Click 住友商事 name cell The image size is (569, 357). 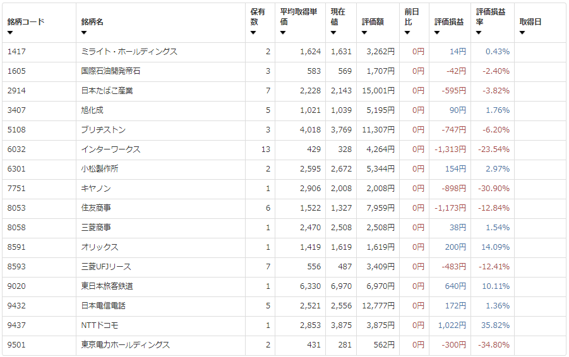(x=96, y=208)
